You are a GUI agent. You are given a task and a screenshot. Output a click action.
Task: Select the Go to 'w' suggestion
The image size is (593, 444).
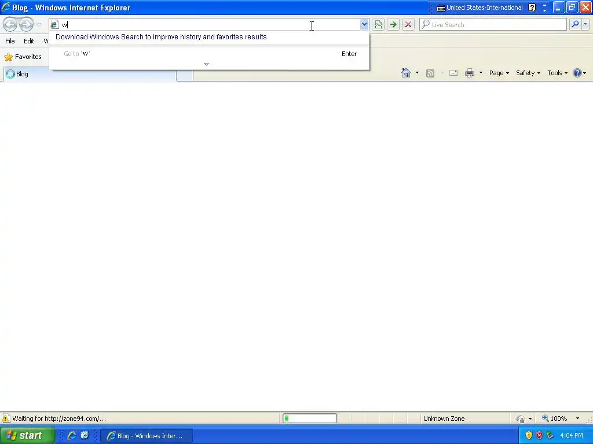(209, 54)
